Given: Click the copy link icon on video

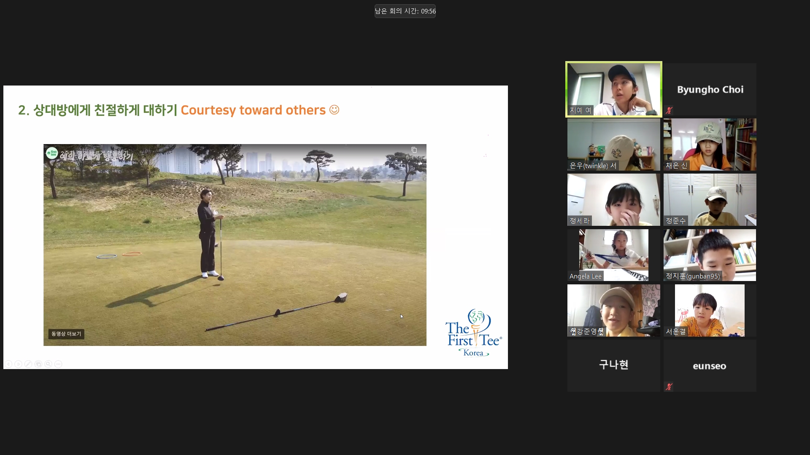Looking at the screenshot, I should click(414, 150).
